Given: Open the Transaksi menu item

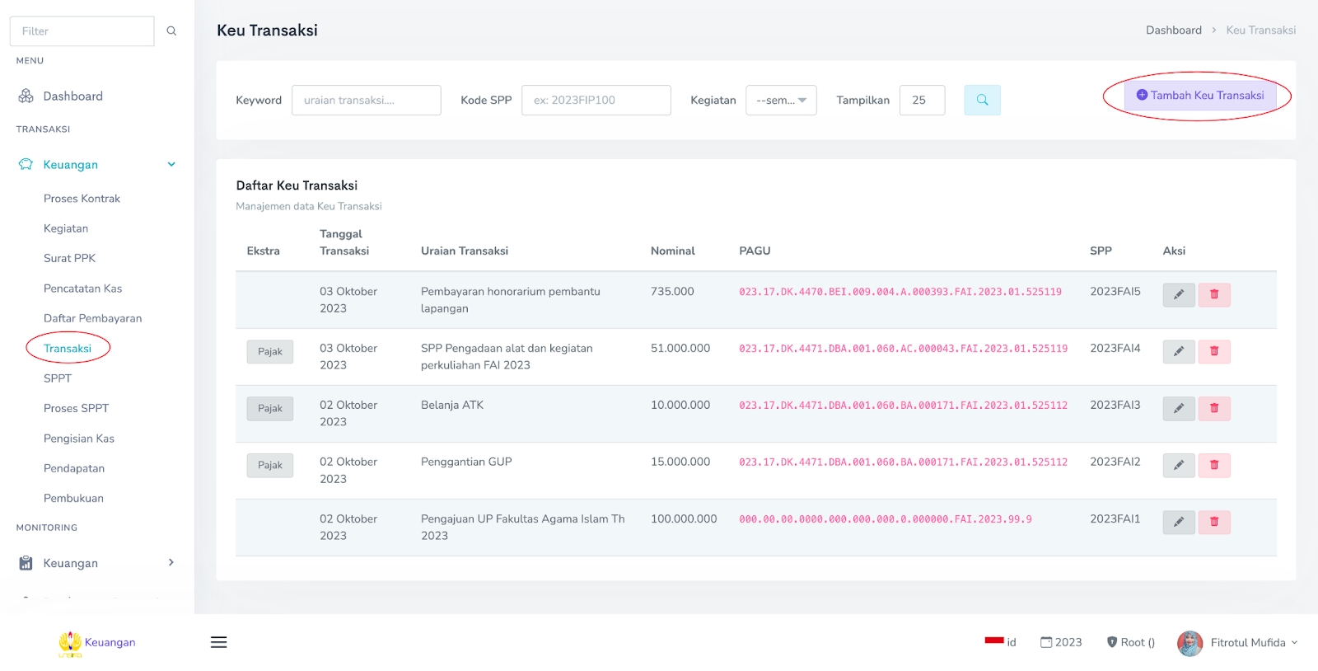Looking at the screenshot, I should [68, 349].
